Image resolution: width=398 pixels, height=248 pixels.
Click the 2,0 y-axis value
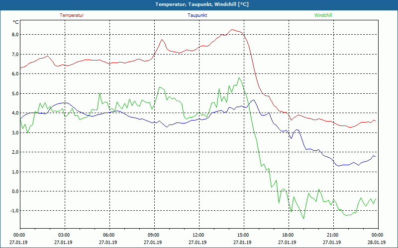[15, 152]
